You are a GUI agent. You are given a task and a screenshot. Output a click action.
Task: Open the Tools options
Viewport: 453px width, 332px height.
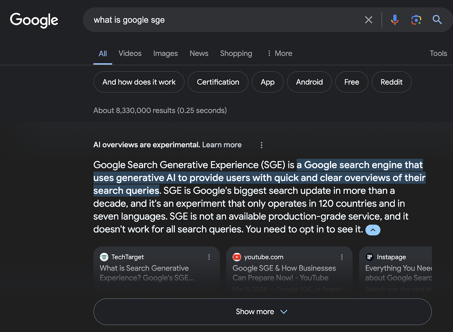[438, 53]
